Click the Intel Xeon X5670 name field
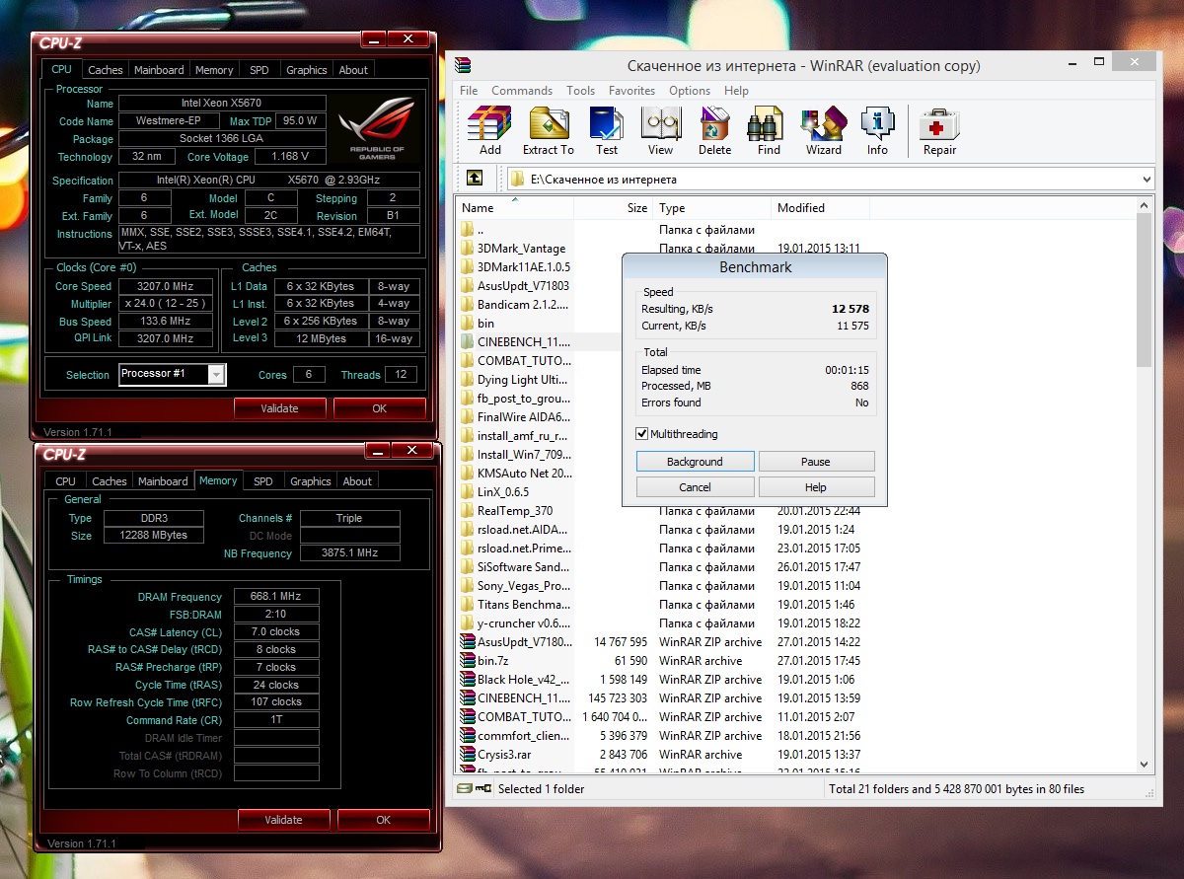Viewport: 1184px width, 879px height. pyautogui.click(x=222, y=103)
